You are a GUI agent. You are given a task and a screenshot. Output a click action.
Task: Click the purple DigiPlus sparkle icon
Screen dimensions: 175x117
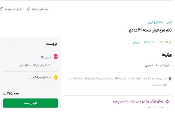pos(167,101)
